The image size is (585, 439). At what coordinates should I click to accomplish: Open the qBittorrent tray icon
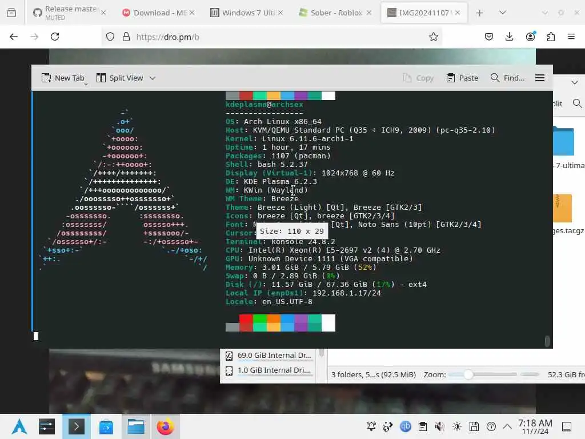coord(405,426)
